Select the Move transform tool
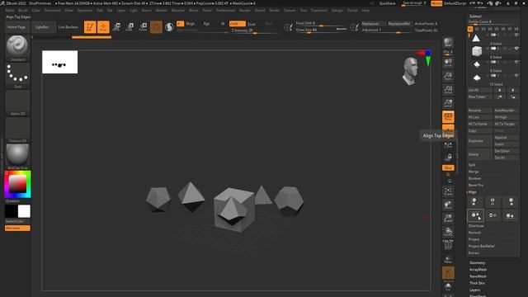Screen dimensions: 528x297 [x=116, y=27]
